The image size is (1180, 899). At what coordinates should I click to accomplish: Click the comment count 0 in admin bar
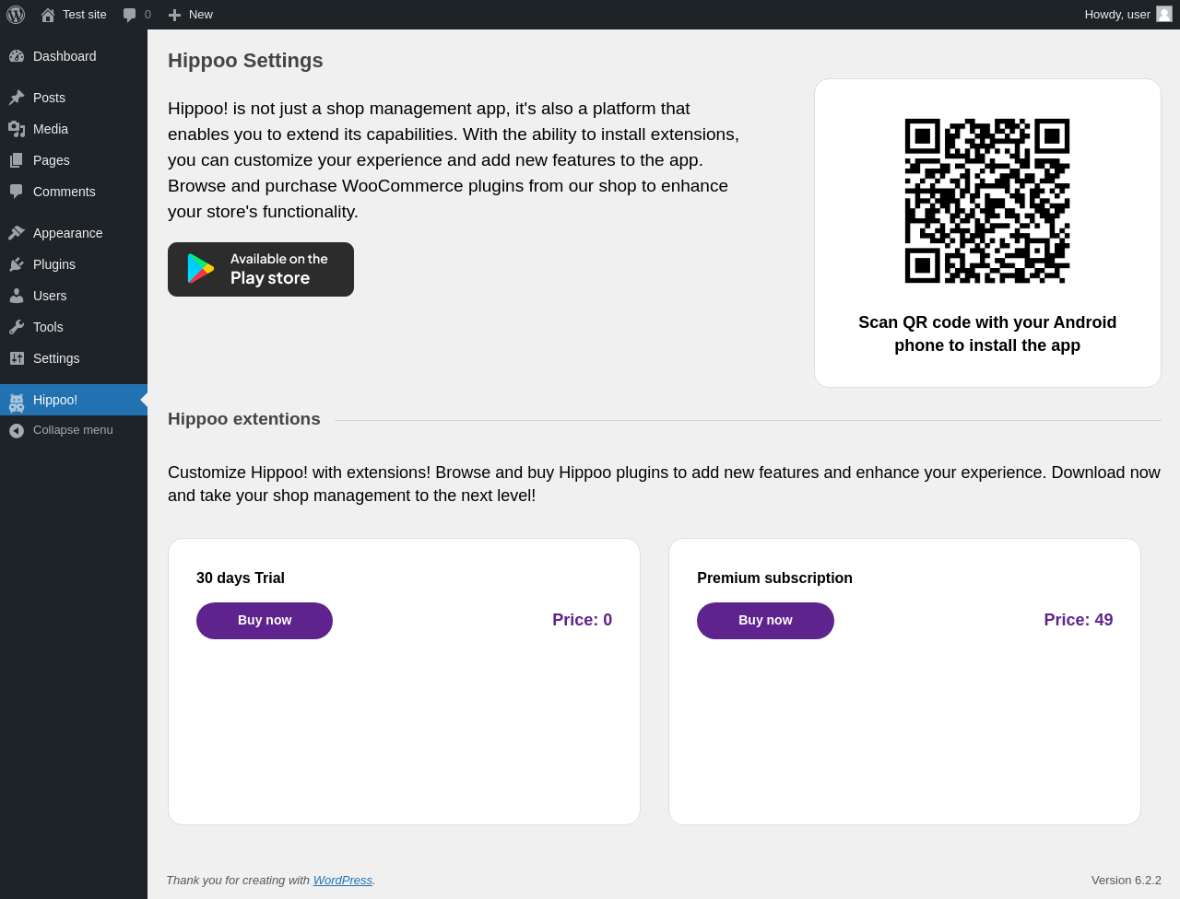click(147, 15)
